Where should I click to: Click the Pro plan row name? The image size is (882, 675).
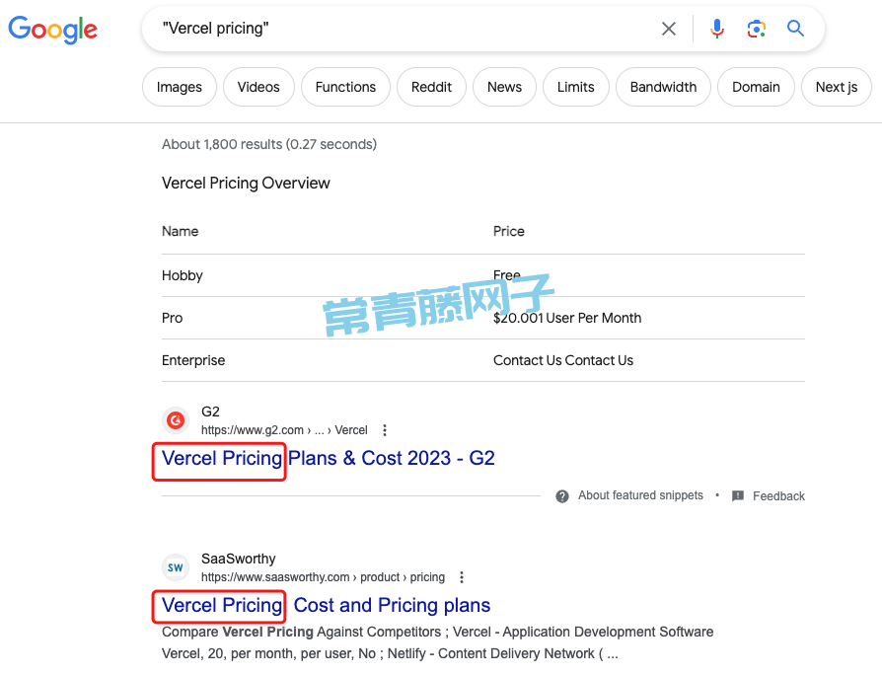(172, 318)
